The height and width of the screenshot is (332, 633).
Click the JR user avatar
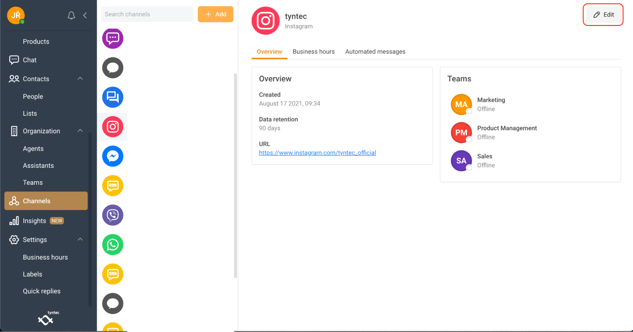click(16, 15)
